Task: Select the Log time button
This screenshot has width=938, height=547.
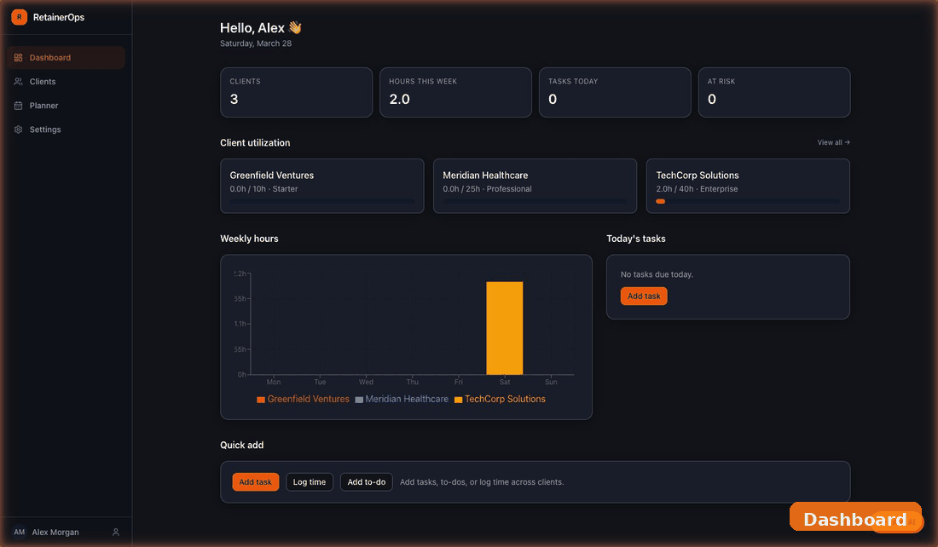Action: coord(310,481)
